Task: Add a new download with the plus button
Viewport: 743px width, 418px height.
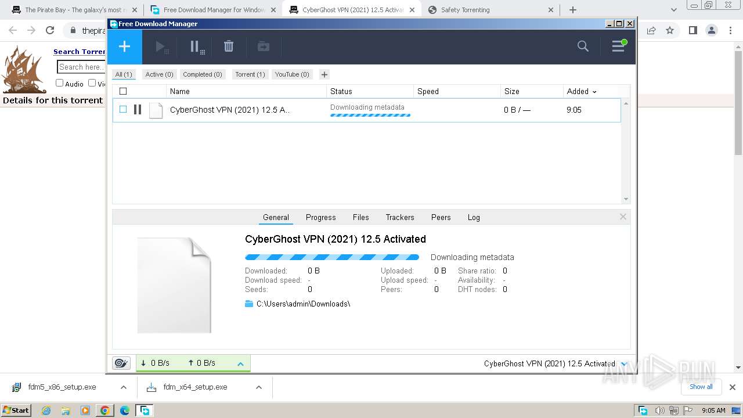Action: click(124, 46)
